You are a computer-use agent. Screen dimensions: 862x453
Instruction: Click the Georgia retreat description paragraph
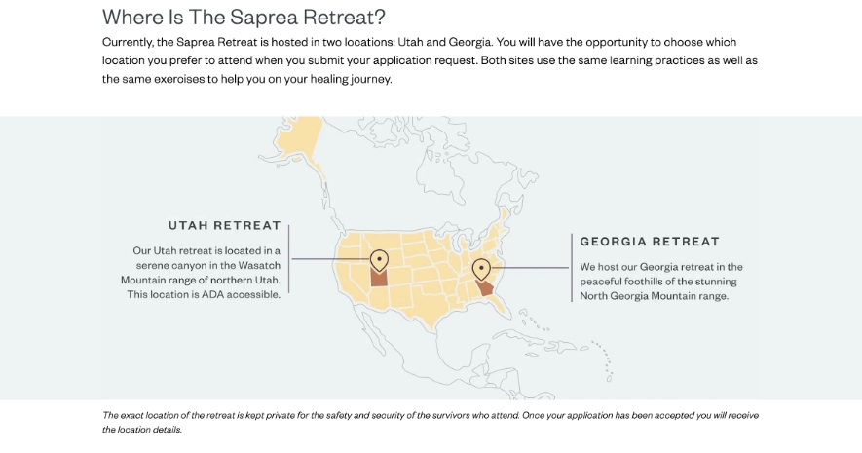(661, 282)
